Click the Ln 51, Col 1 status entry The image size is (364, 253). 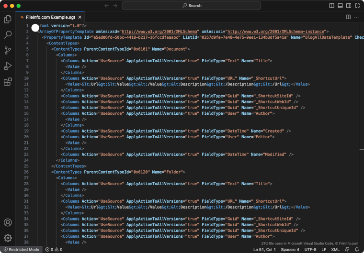[264, 250]
